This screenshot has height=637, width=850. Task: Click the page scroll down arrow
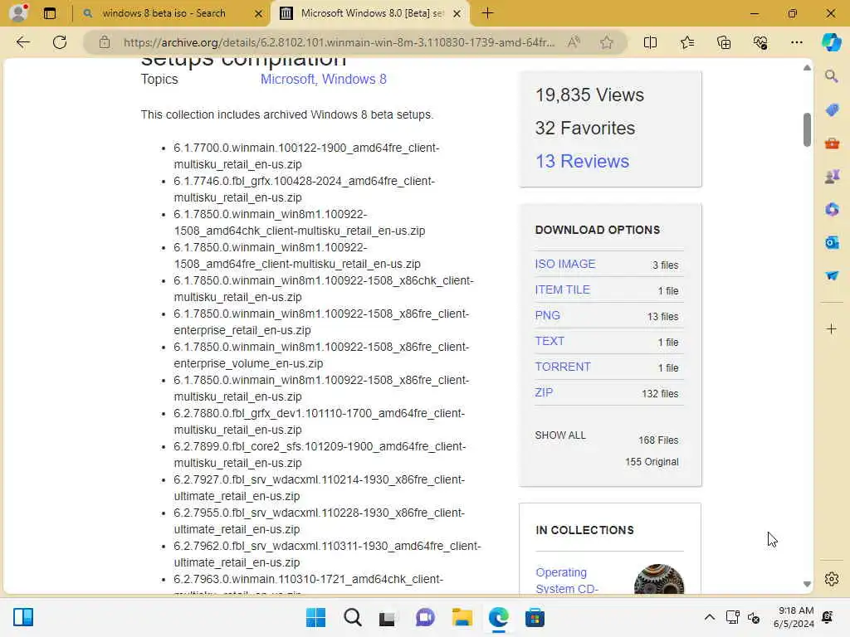tap(807, 584)
